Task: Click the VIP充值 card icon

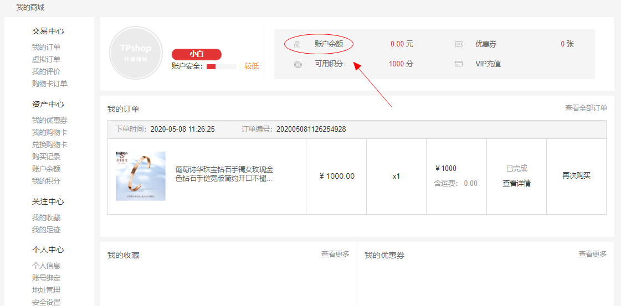Action: tap(459, 64)
